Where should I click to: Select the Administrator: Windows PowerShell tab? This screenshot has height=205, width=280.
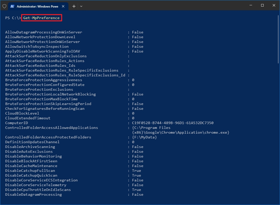[x=38, y=7]
